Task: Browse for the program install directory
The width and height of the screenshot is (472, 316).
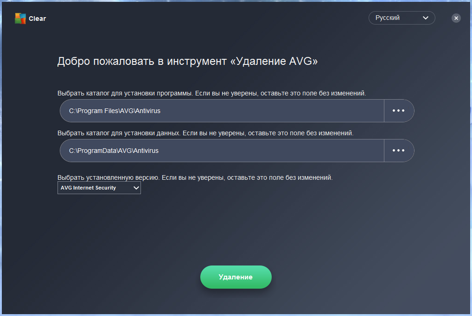Action: coord(399,111)
